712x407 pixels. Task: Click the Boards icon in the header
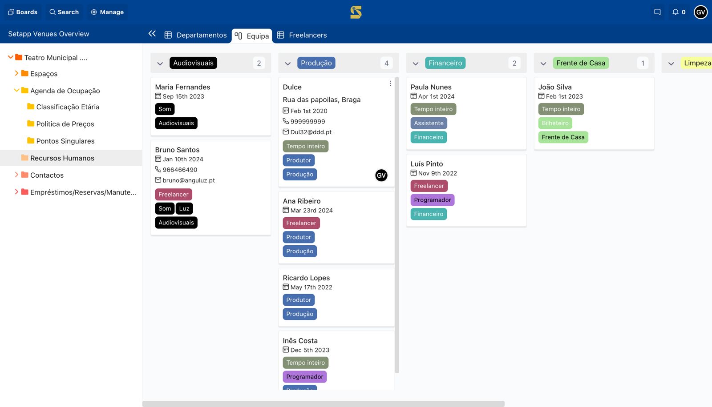click(x=23, y=12)
